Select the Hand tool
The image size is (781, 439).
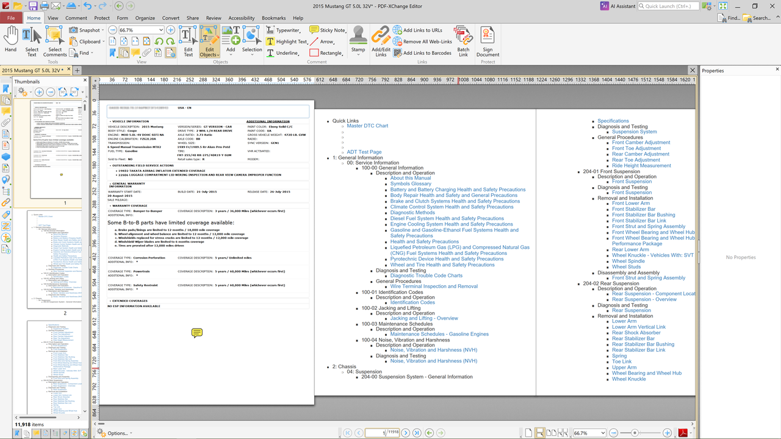pyautogui.click(x=10, y=41)
